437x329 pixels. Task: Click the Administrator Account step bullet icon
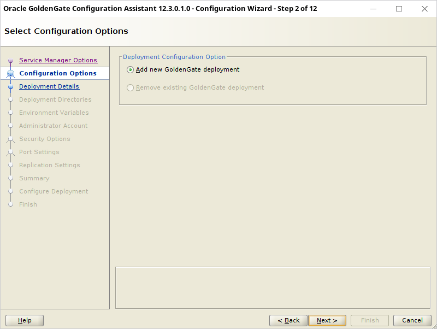click(x=10, y=126)
